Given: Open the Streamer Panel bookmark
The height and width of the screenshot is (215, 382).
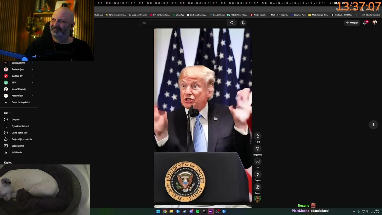Looking at the screenshot, I should (x=298, y=15).
